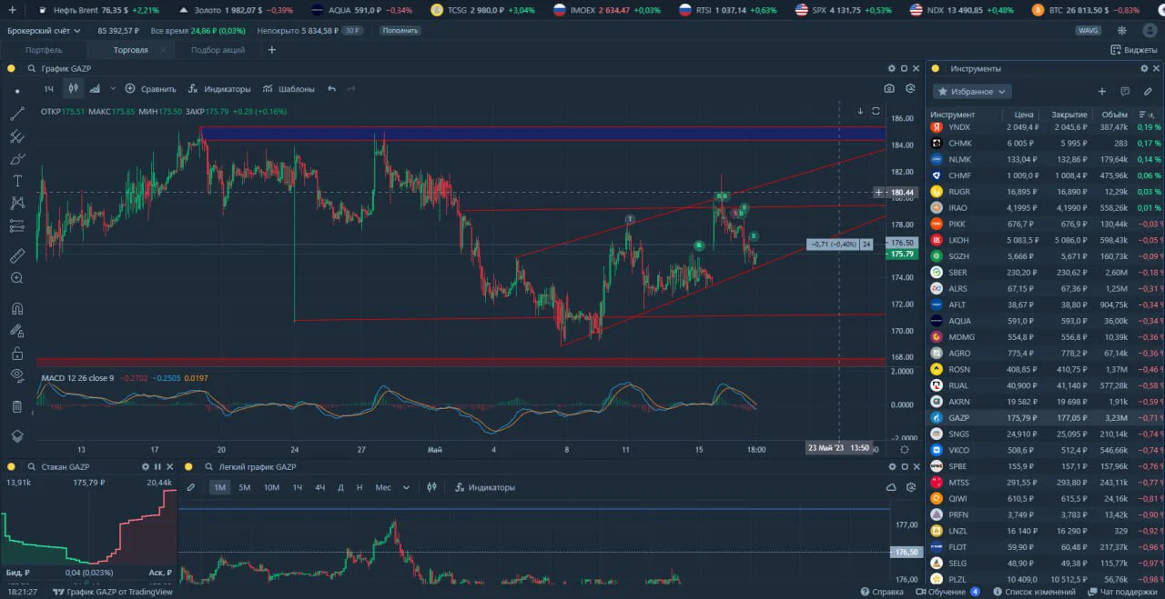Select the yellow link-group dot of the Instruments panel
1165x599 pixels.
coord(935,69)
